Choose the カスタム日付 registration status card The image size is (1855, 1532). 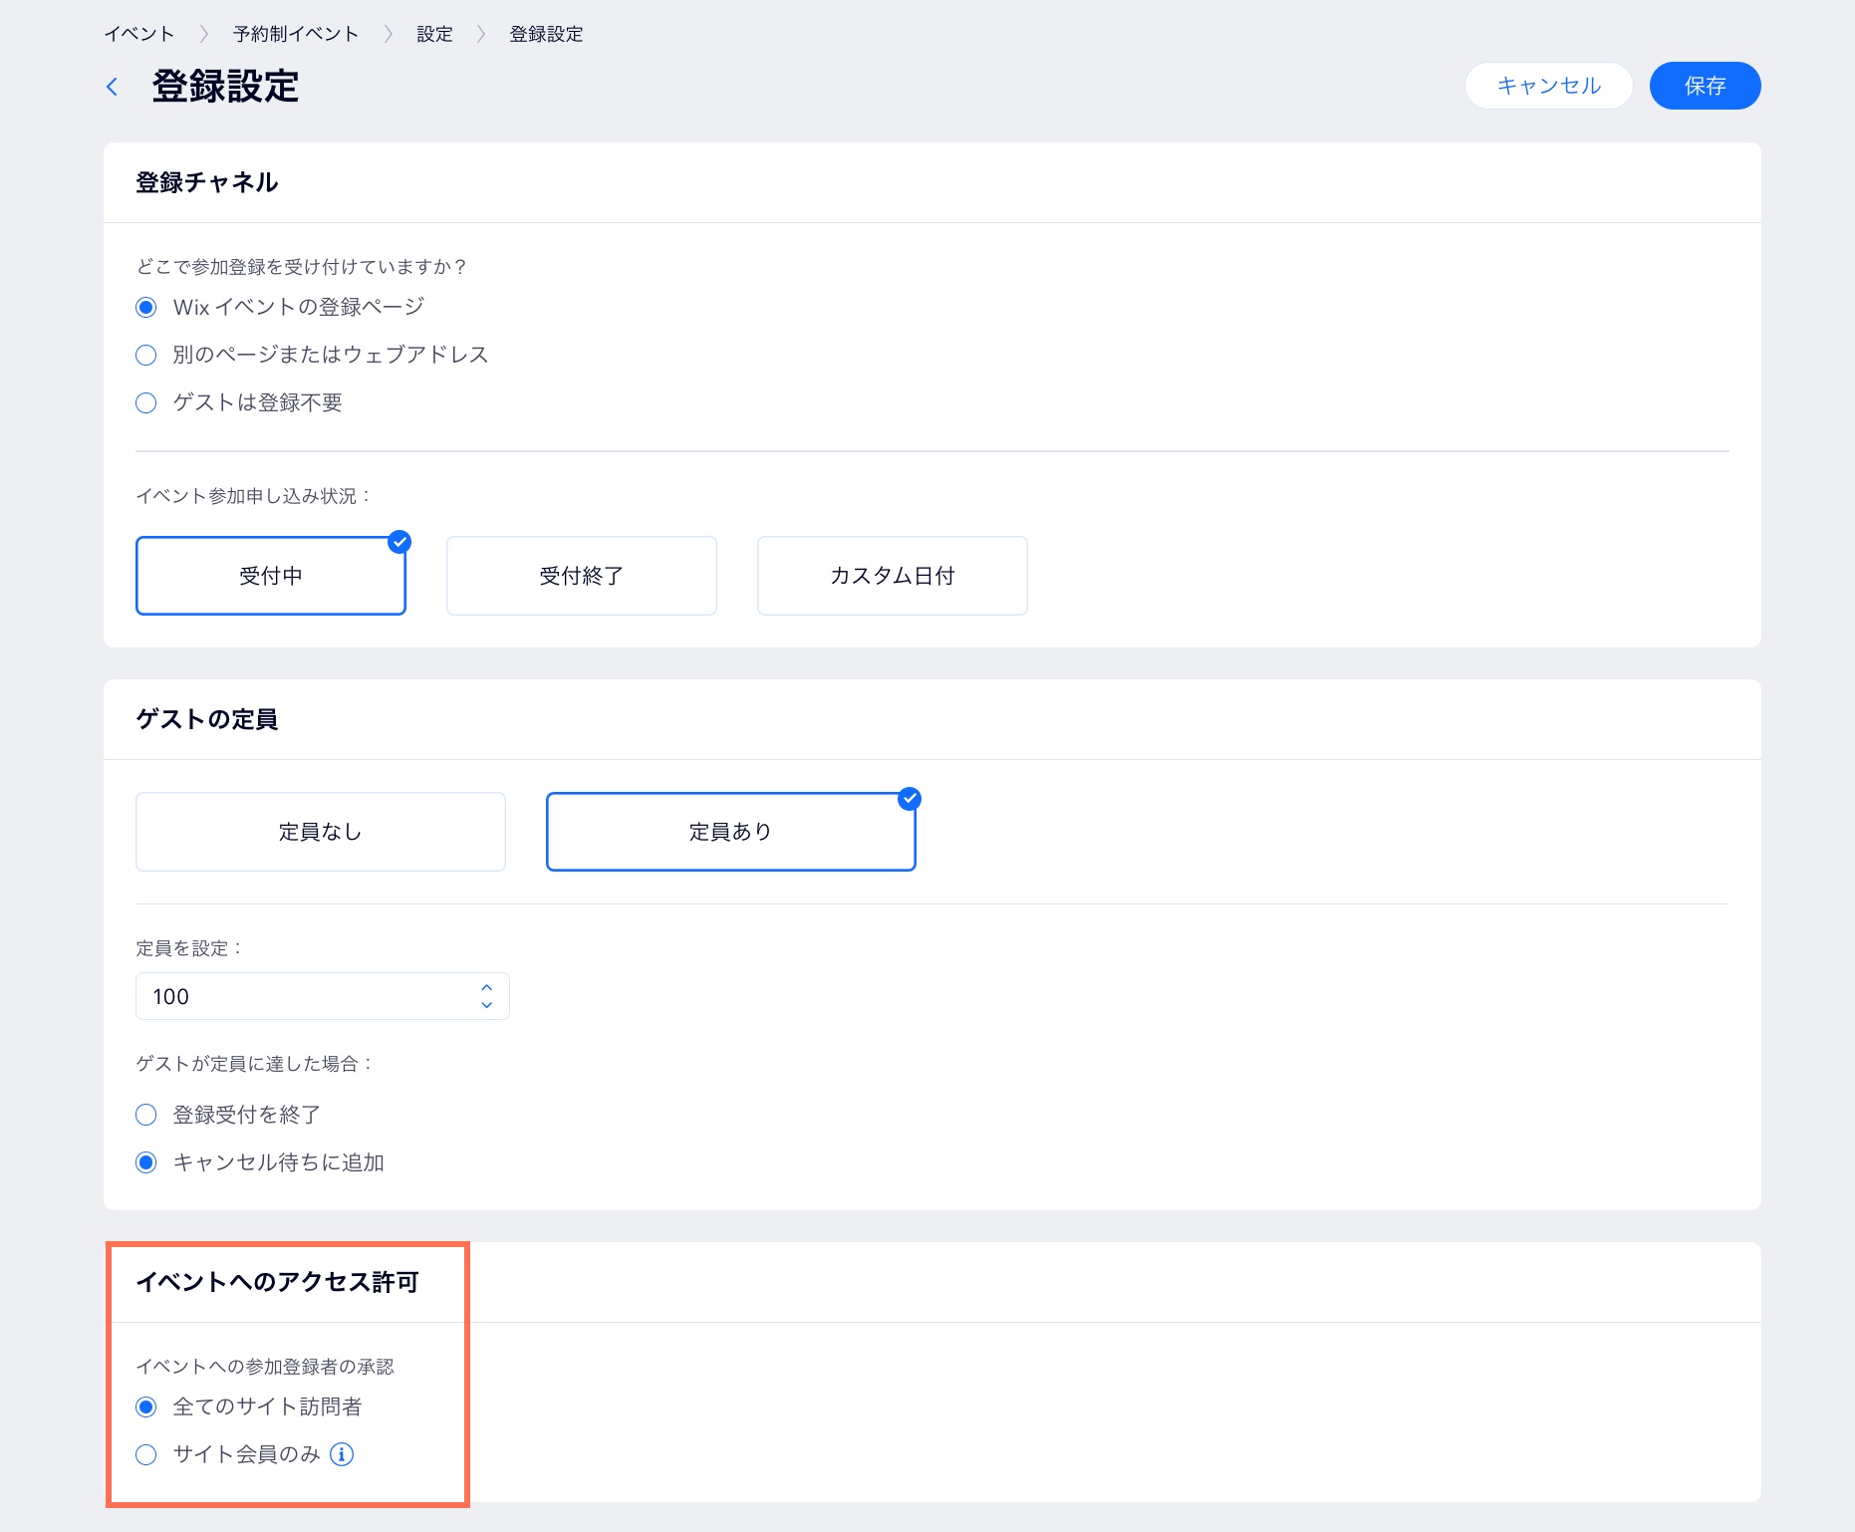pos(893,576)
